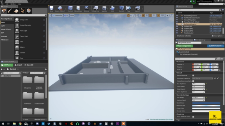
Task: Click viewport rotate gizmo mode icon
Action: point(131,15)
